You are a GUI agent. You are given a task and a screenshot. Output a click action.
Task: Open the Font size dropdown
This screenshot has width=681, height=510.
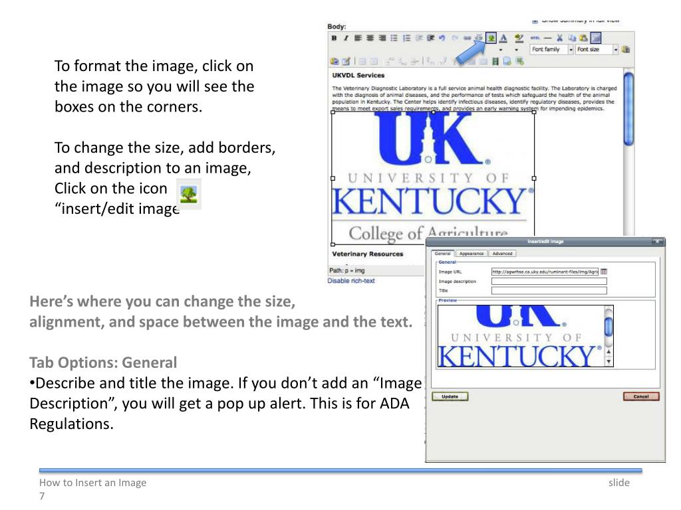coord(597,49)
